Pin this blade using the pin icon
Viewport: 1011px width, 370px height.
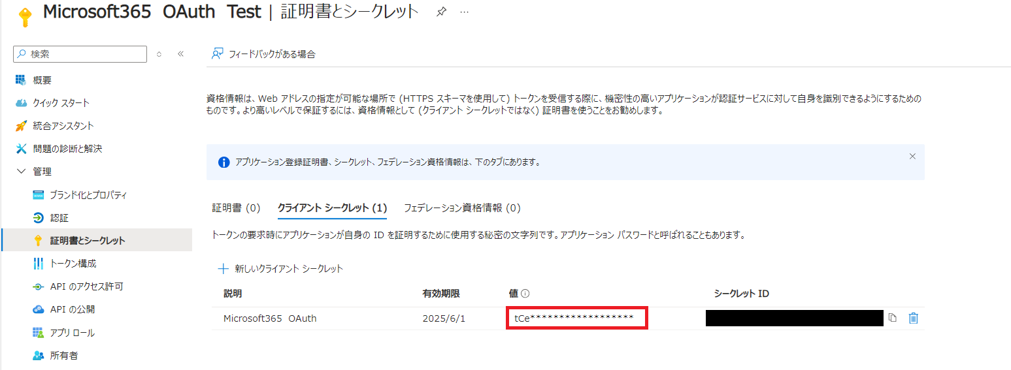coord(441,12)
